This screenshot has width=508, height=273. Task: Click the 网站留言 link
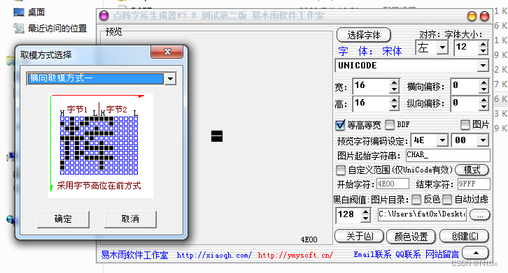(442, 255)
